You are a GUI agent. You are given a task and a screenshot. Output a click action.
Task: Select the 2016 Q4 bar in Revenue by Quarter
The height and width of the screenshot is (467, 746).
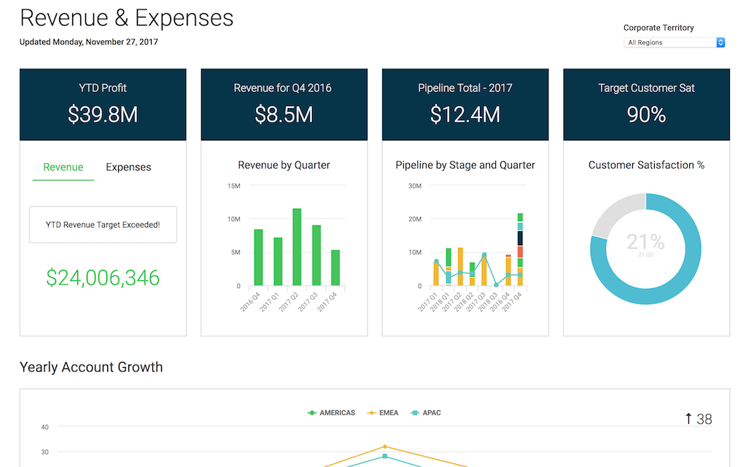[x=258, y=257]
